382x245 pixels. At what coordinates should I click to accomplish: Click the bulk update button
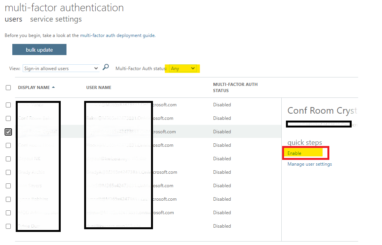39,49
